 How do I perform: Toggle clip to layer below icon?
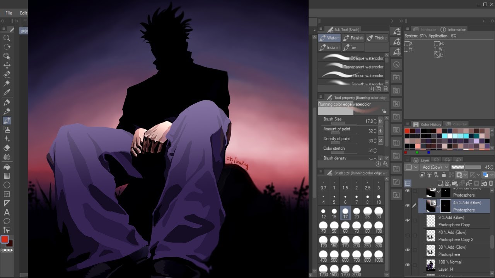[x=423, y=175]
